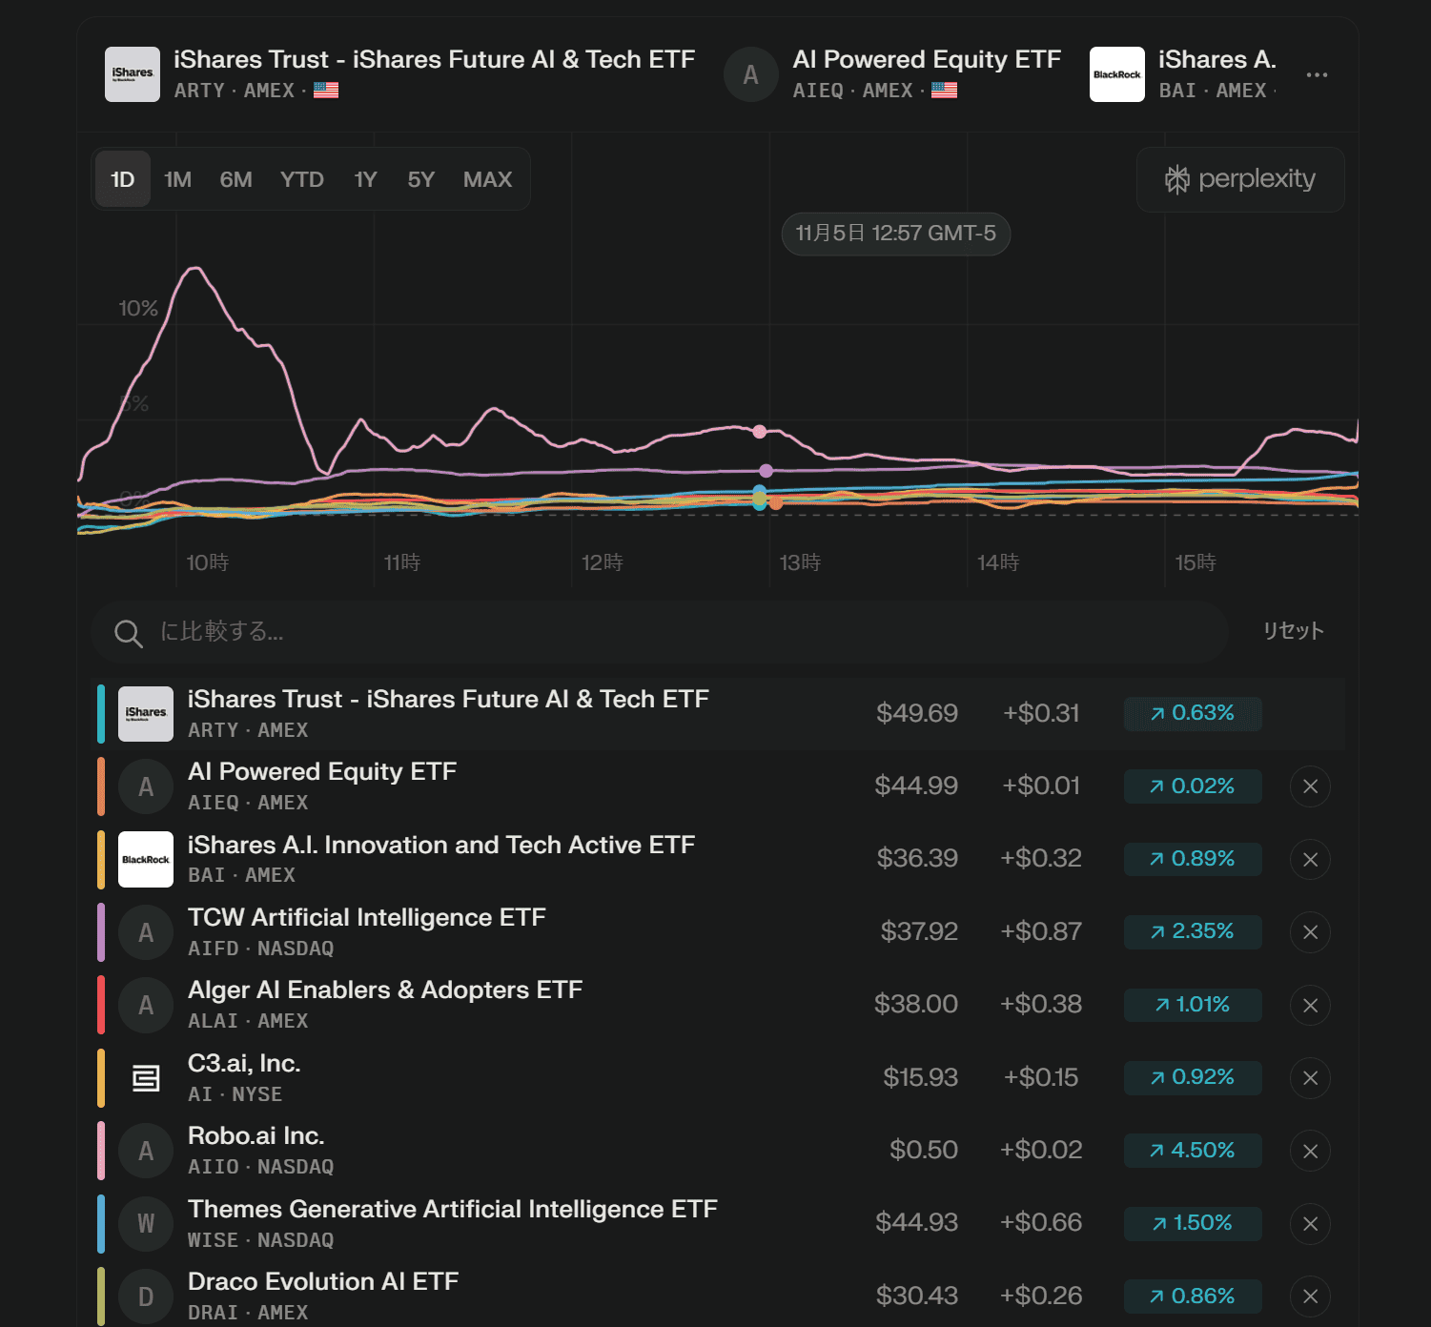Select the YTD time range
The width and height of the screenshot is (1431, 1327).
coord(301,179)
